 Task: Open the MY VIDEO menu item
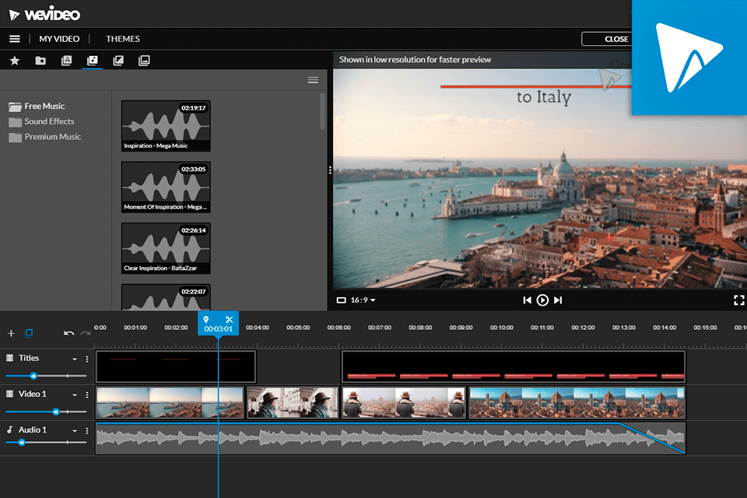(x=59, y=39)
